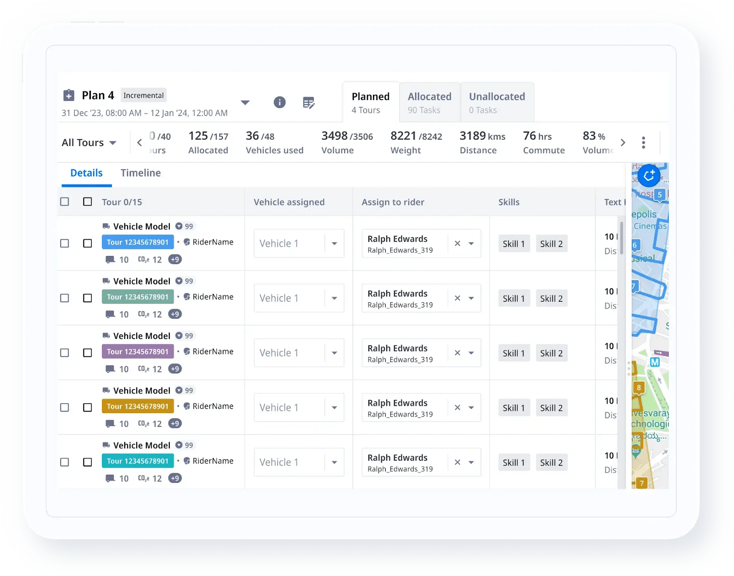Click the map marker labeled 5
The width and height of the screenshot is (734, 576).
(x=659, y=194)
